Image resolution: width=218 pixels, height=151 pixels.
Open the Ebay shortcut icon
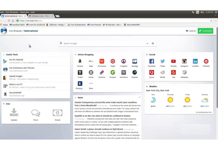click(x=91, y=61)
